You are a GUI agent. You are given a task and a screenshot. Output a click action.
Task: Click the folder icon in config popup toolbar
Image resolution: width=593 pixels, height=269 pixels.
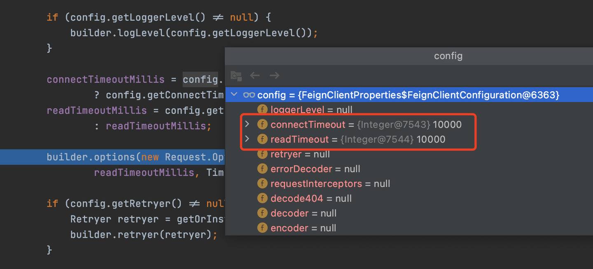point(236,76)
